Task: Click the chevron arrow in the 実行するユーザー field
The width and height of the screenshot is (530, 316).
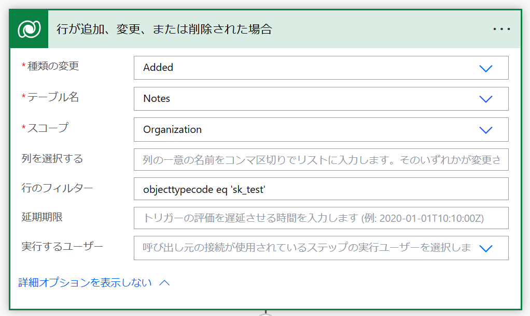Action: (486, 249)
